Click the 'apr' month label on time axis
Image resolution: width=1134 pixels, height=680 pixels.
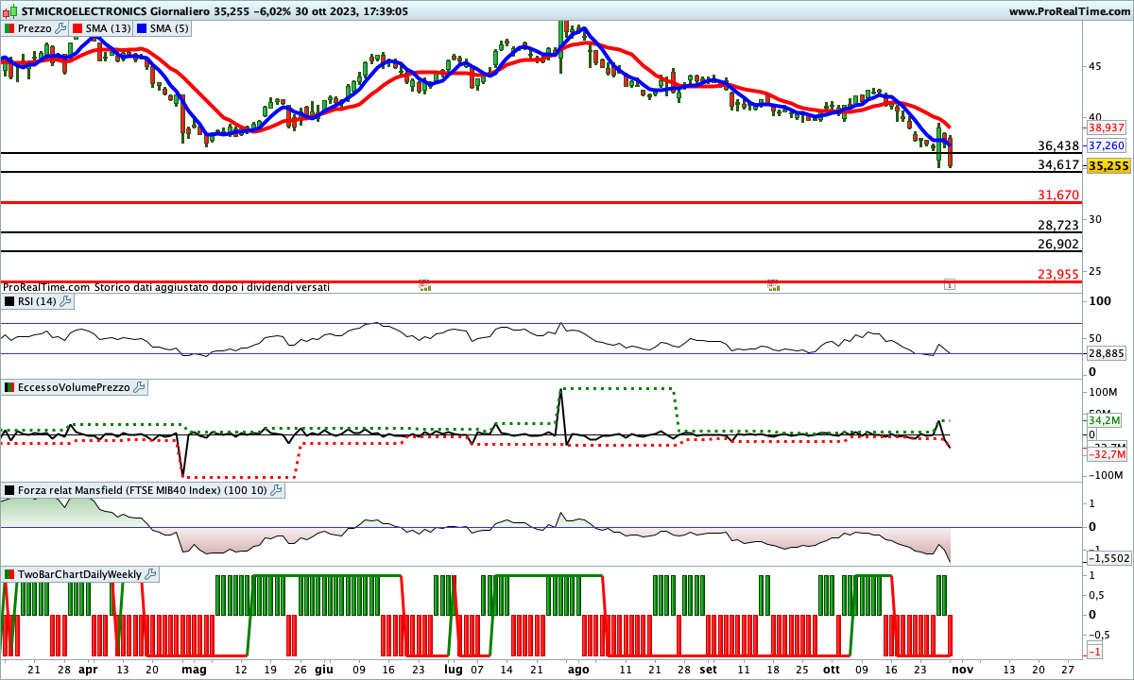(88, 669)
